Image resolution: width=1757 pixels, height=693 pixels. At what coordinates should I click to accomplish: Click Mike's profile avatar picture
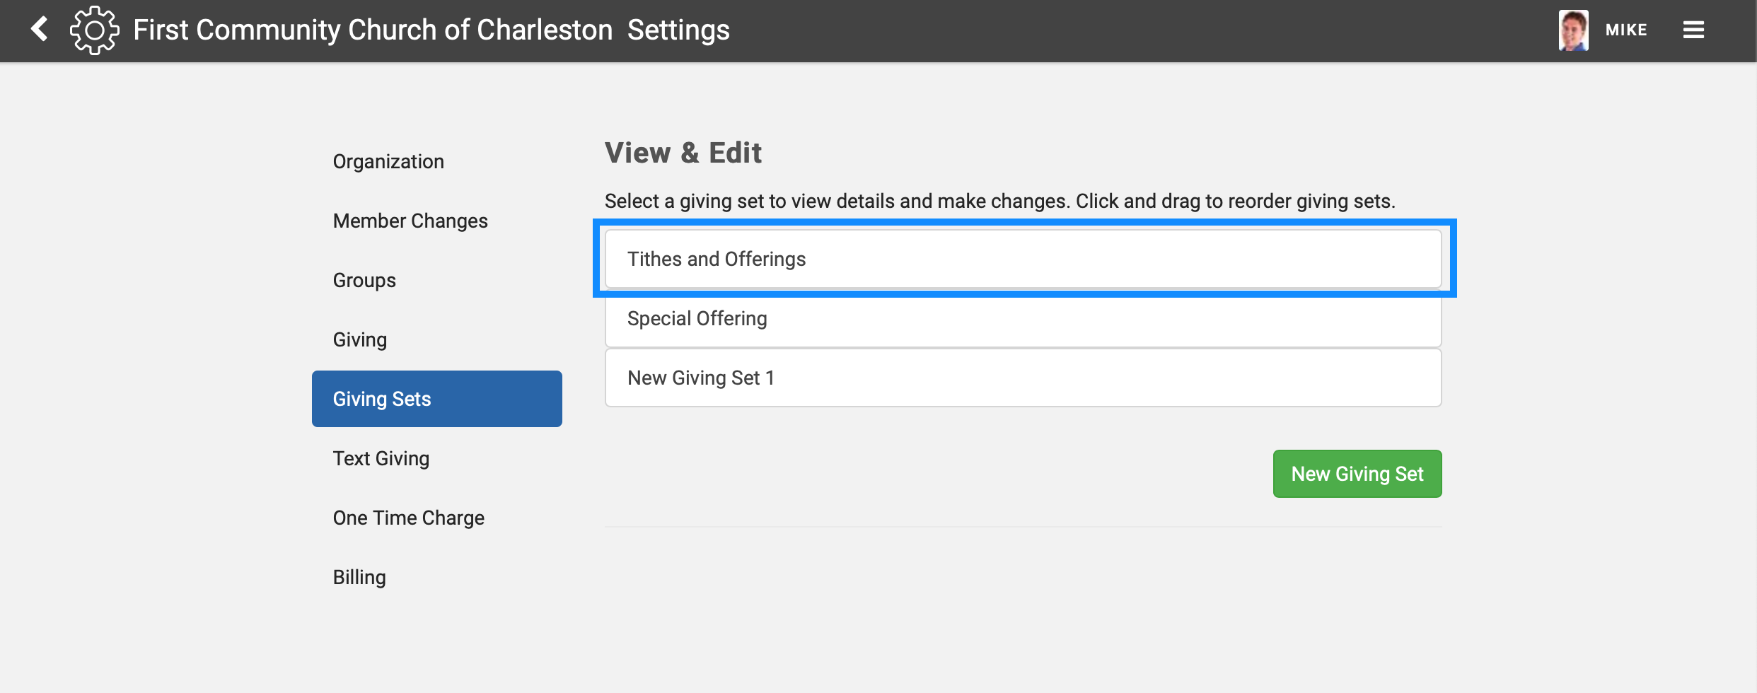click(x=1573, y=30)
